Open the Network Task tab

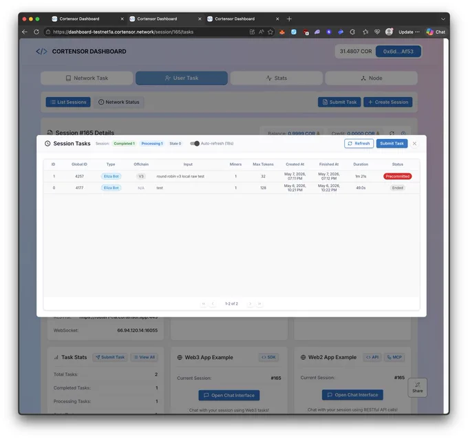pos(87,78)
